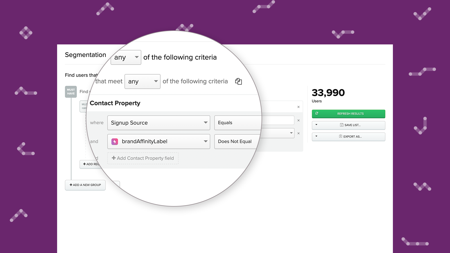Expand the brandAffinityLabel property dropdown
Image resolution: width=450 pixels, height=253 pixels.
(x=159, y=142)
